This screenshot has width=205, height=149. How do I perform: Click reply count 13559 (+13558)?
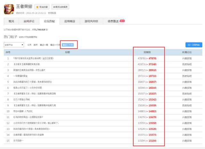[x=147, y=123]
